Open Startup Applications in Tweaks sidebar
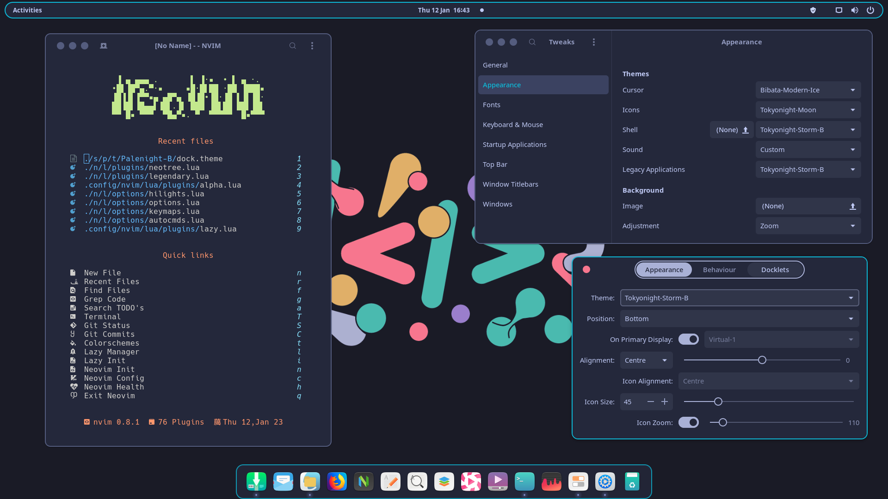The height and width of the screenshot is (499, 888). click(x=543, y=145)
